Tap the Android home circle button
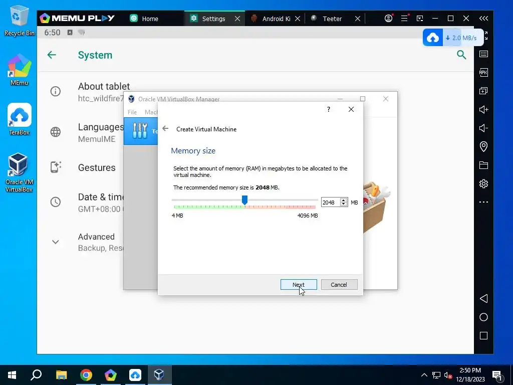Screen dimensions: 513x385 pos(483,317)
